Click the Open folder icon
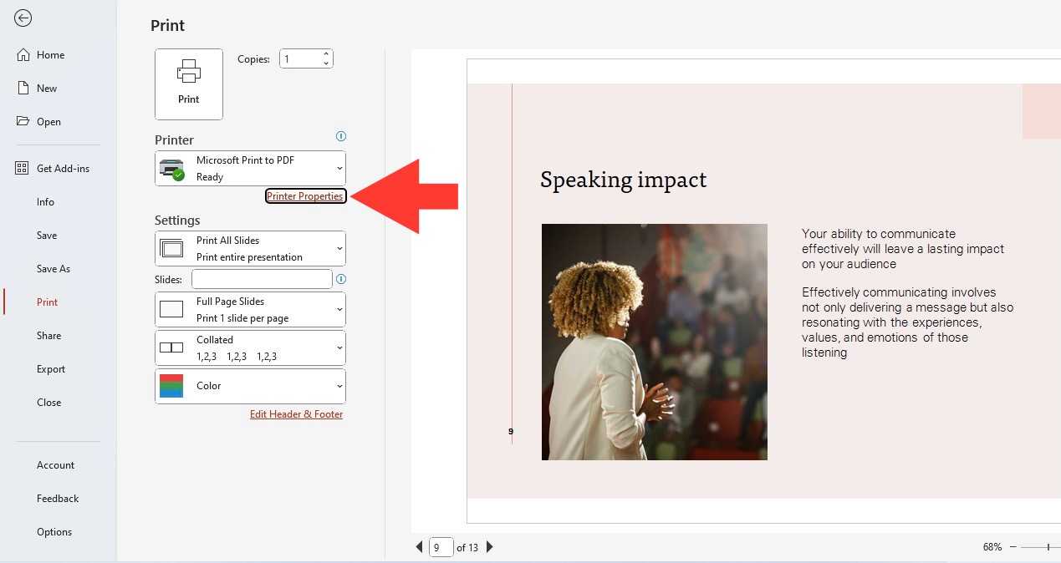 tap(23, 121)
